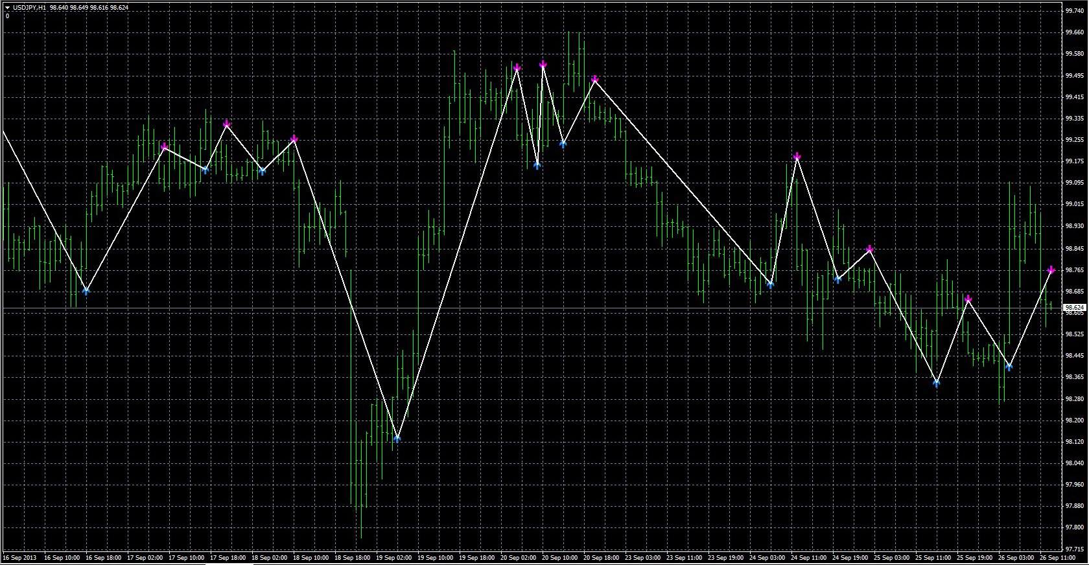
Task: Click the 25 Sep 19:00 time label
Action: pos(974,557)
